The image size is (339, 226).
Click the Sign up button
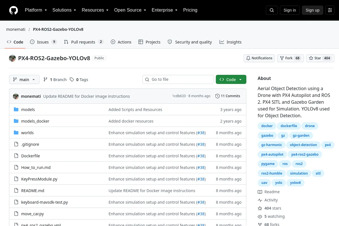[312, 10]
